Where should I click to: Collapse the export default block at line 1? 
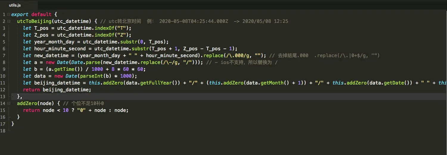(x=9, y=14)
